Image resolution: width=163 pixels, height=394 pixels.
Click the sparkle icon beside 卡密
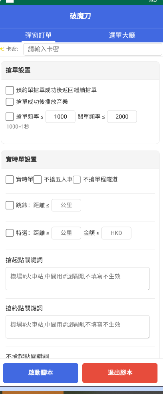(2, 49)
